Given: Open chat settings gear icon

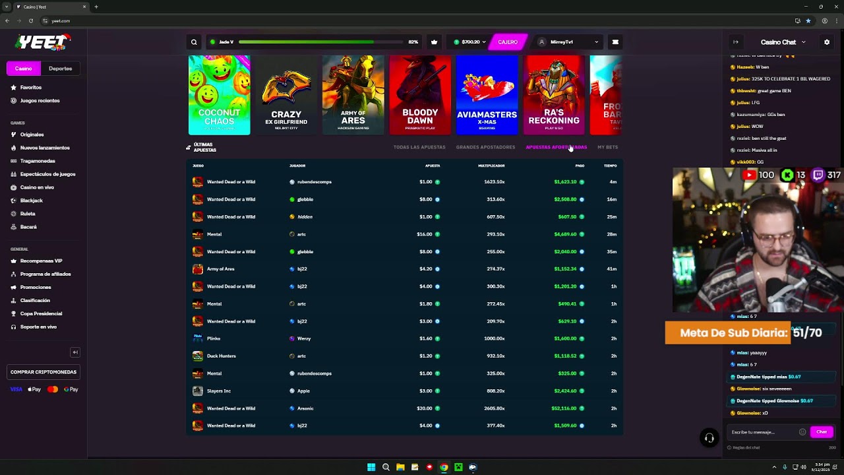Looking at the screenshot, I should [827, 42].
